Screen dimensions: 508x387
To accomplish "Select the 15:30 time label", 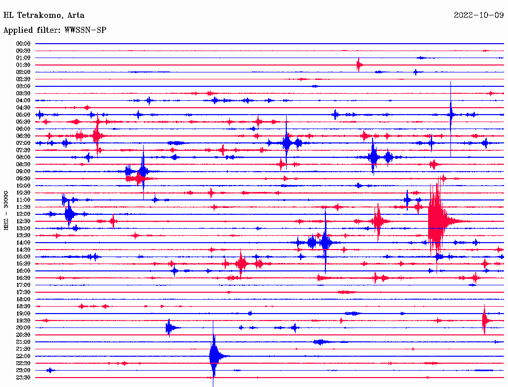I will [x=23, y=264].
